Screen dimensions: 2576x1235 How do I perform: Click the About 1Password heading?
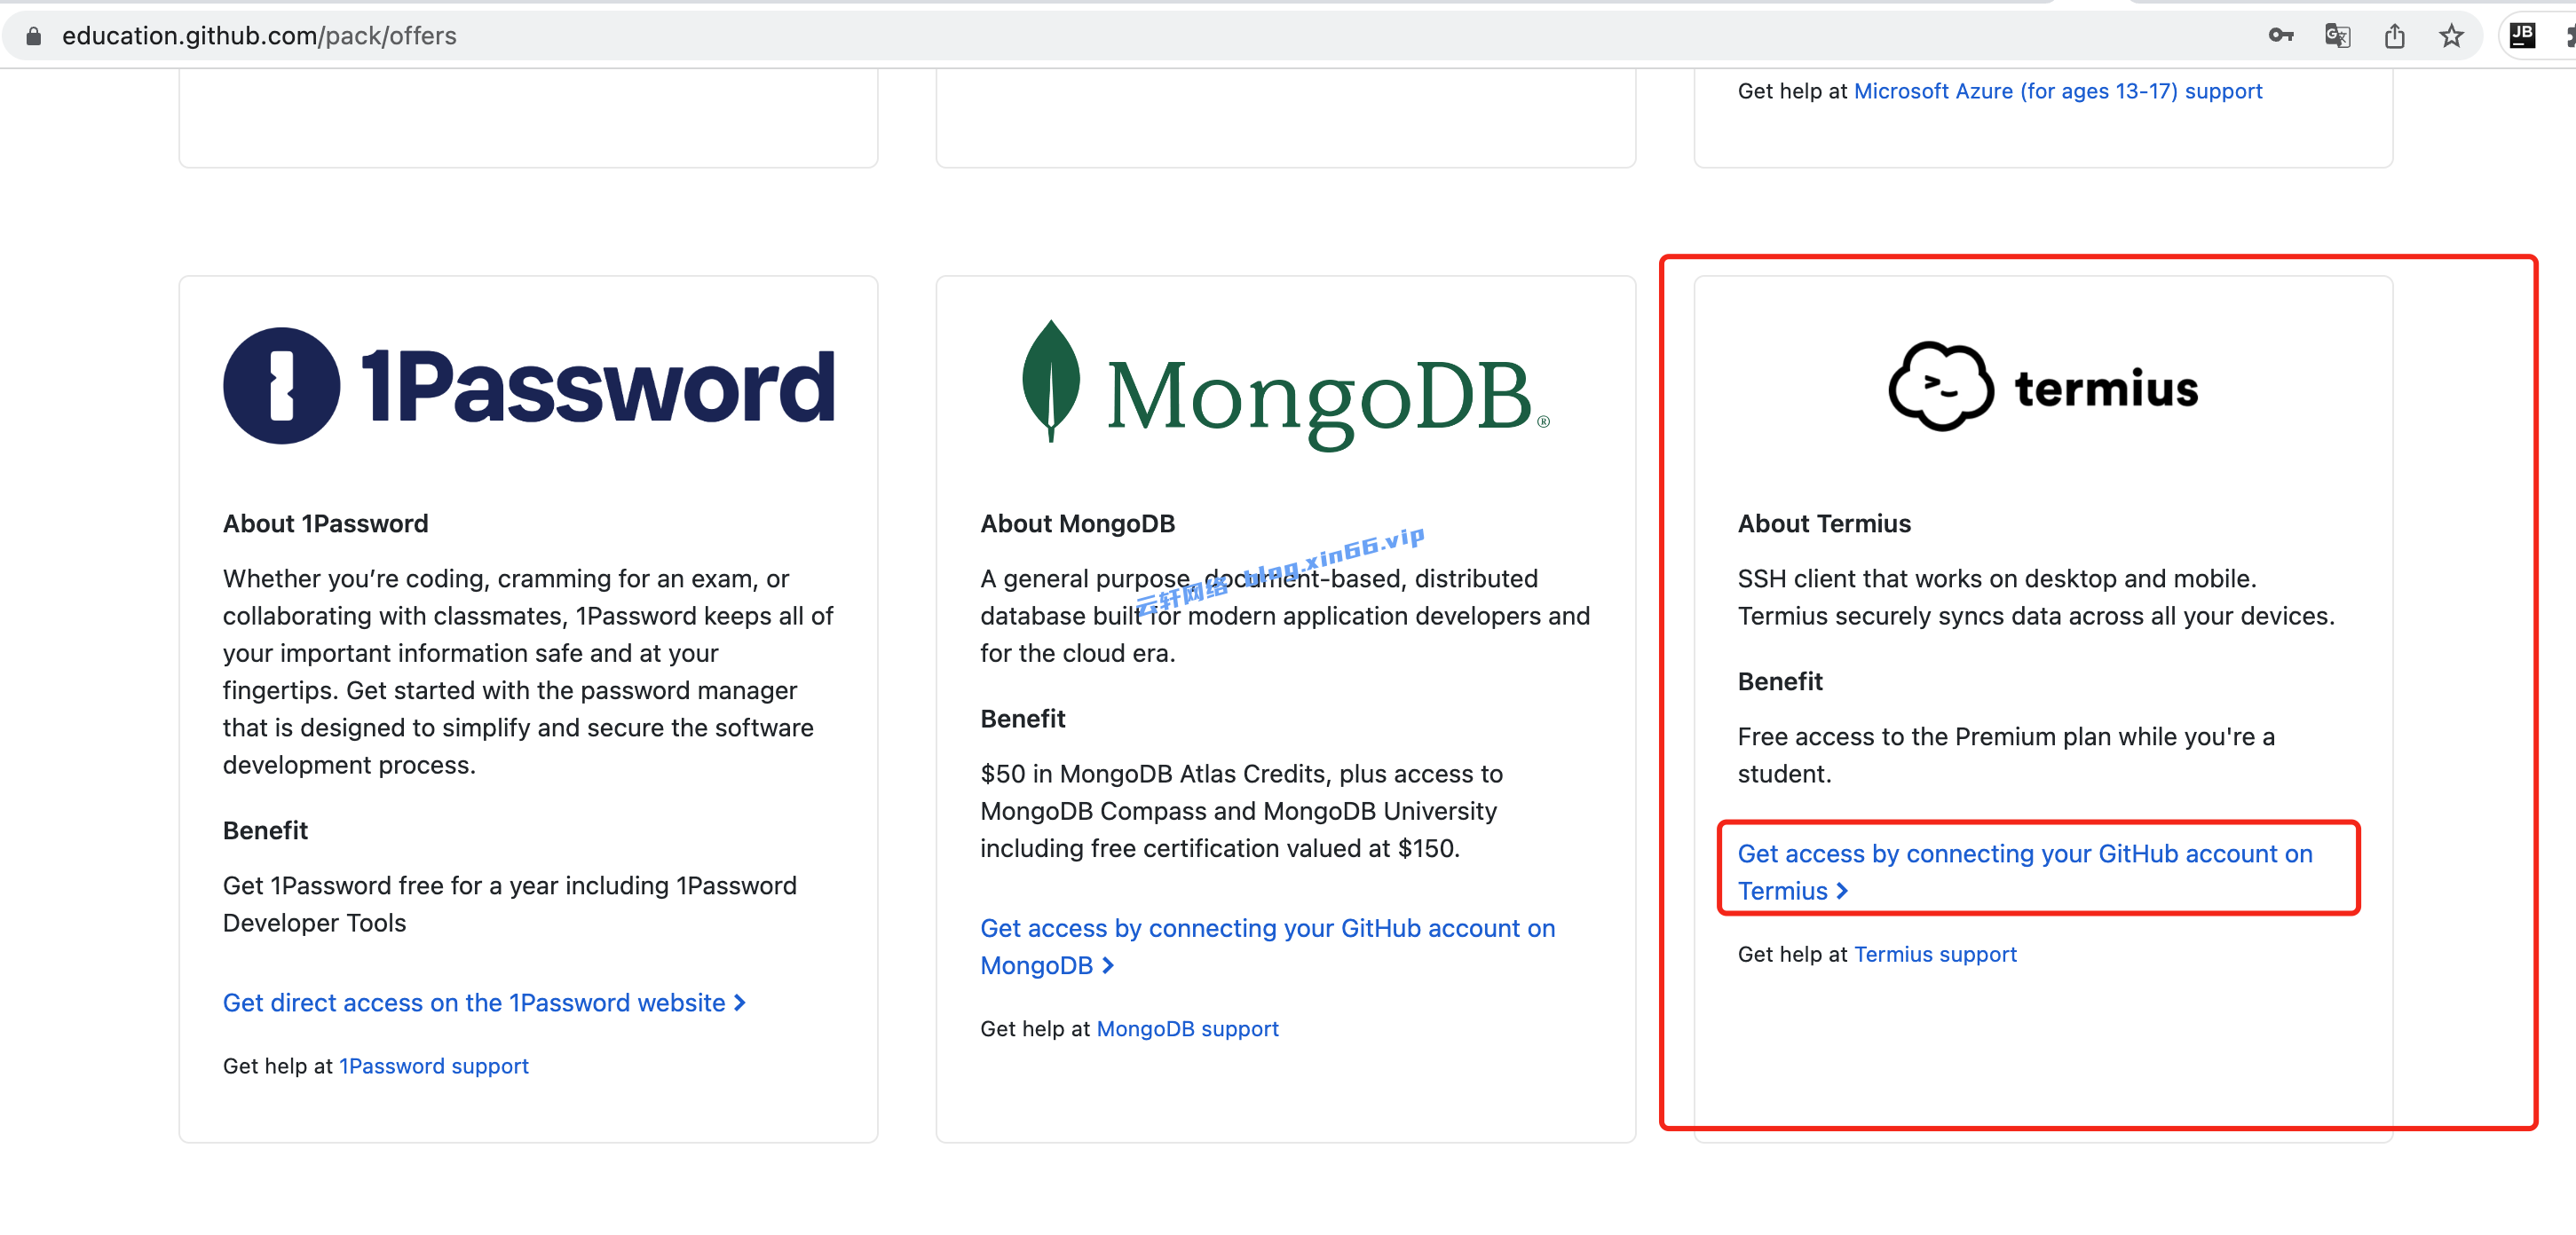pyautogui.click(x=325, y=523)
